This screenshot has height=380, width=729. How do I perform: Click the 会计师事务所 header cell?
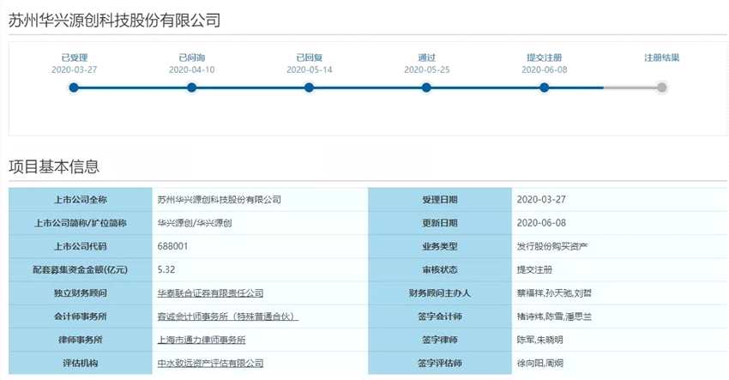coord(81,317)
